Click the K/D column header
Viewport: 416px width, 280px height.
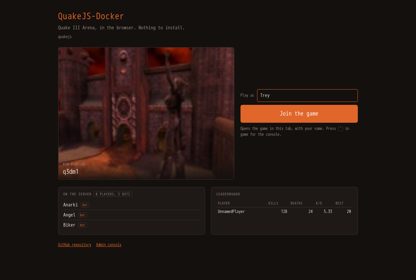(x=319, y=203)
